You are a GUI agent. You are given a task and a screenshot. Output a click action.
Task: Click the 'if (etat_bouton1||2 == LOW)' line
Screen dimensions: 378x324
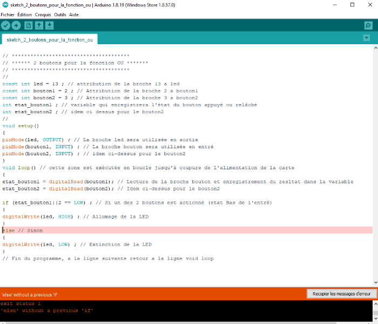coord(137,203)
